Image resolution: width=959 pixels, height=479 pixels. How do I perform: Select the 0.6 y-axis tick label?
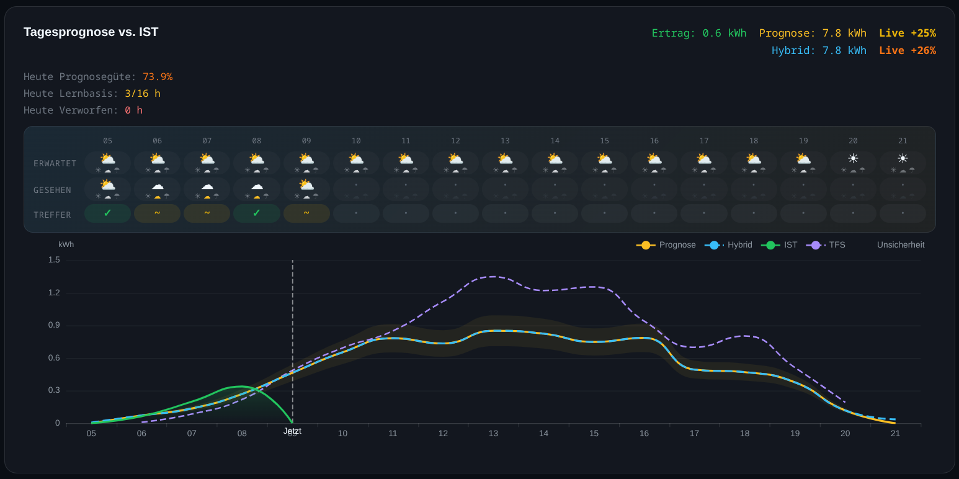click(54, 358)
